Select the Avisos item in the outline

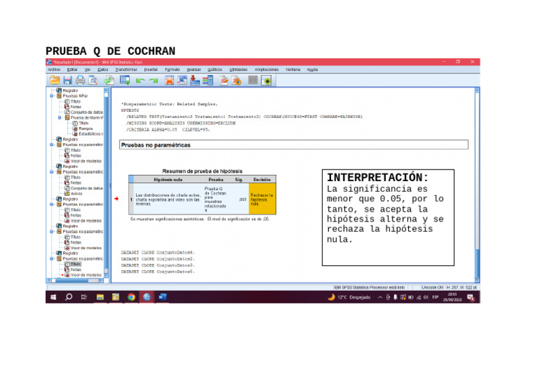(76, 194)
